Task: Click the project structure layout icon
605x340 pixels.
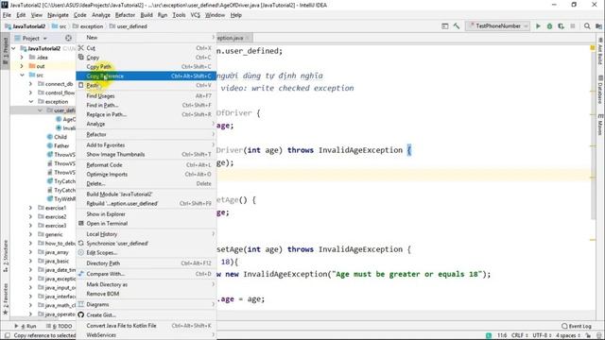Action: (x=598, y=26)
